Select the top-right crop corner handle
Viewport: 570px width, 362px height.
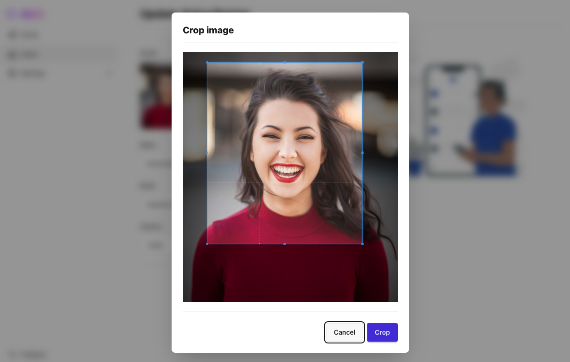362,62
